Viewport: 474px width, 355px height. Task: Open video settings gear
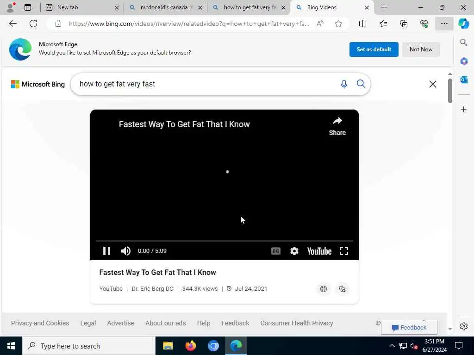point(294,251)
